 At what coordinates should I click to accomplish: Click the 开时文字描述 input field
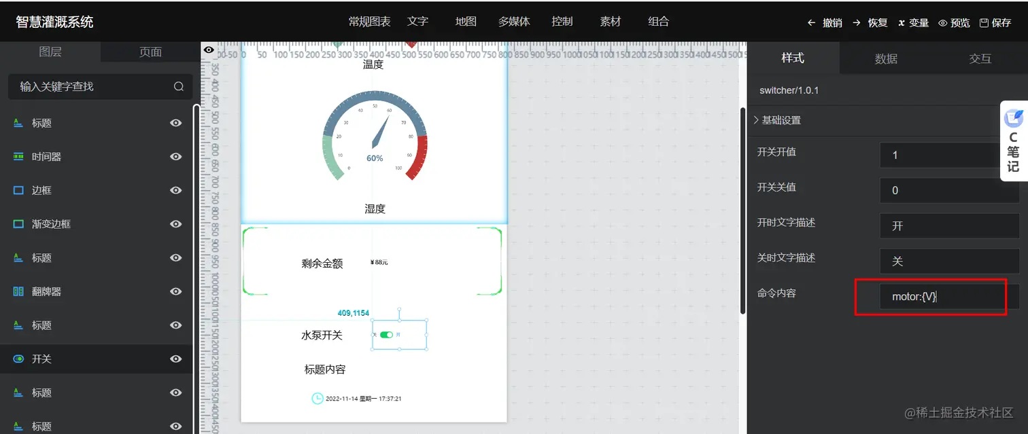click(949, 225)
